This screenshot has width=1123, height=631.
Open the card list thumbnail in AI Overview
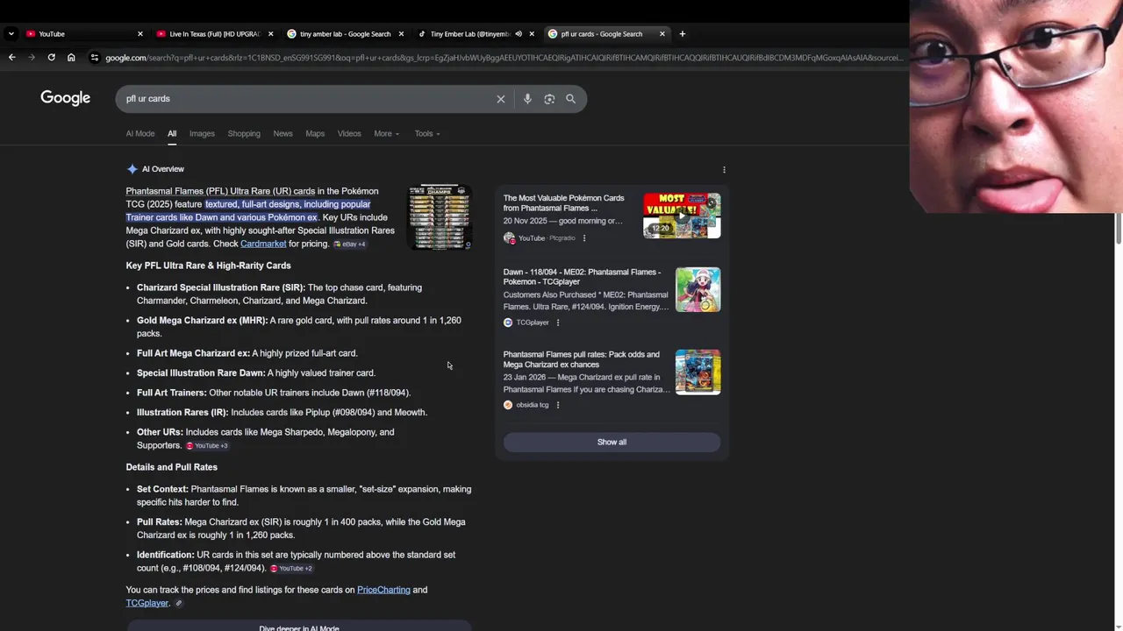point(440,217)
